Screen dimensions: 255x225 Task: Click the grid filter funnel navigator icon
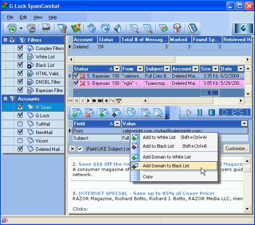coord(119,101)
